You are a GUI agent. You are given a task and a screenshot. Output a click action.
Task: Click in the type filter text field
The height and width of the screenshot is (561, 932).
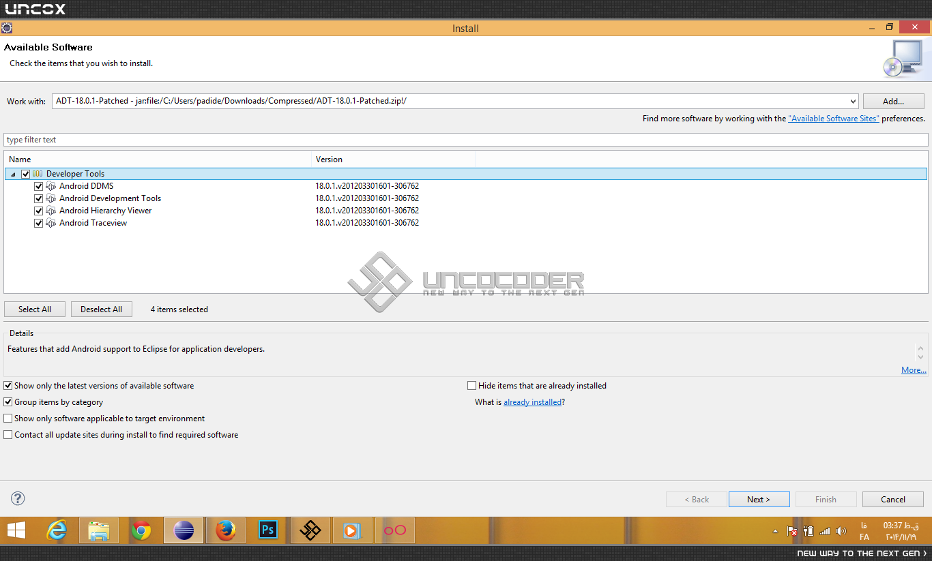tap(466, 140)
